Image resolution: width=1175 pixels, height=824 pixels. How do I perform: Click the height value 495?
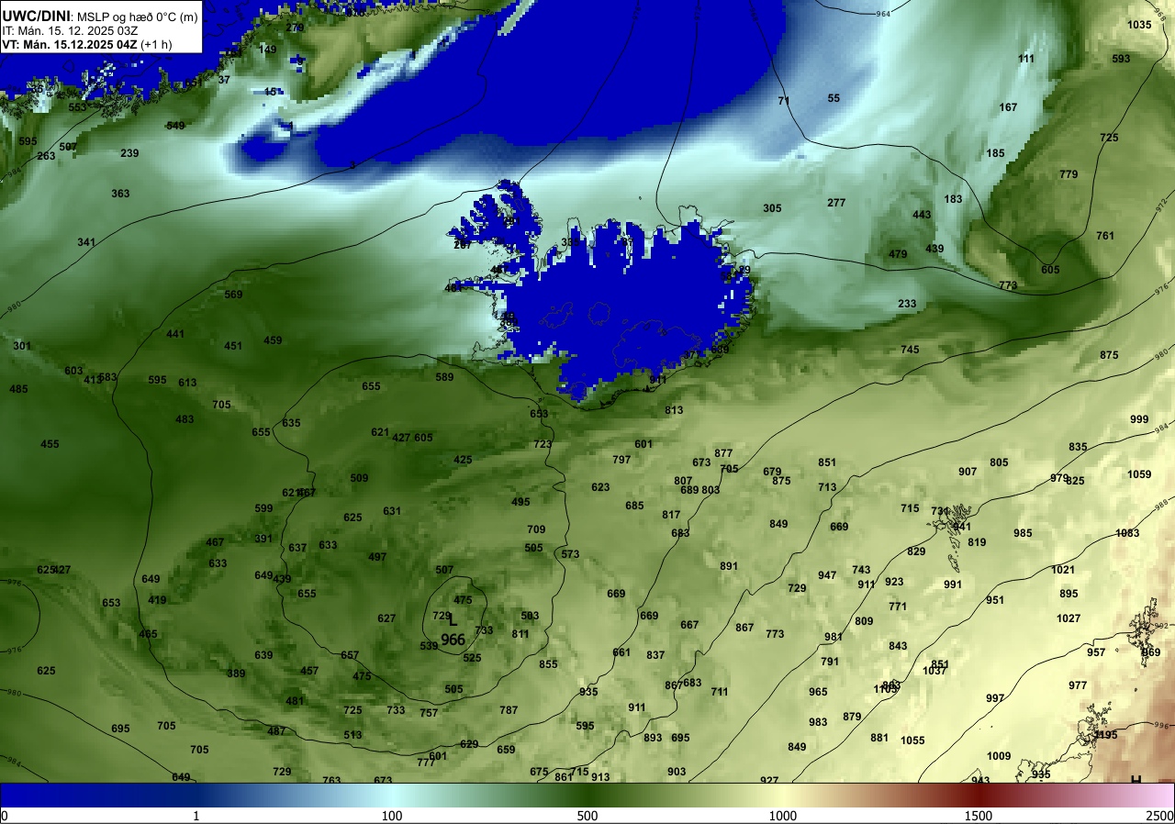coord(520,502)
